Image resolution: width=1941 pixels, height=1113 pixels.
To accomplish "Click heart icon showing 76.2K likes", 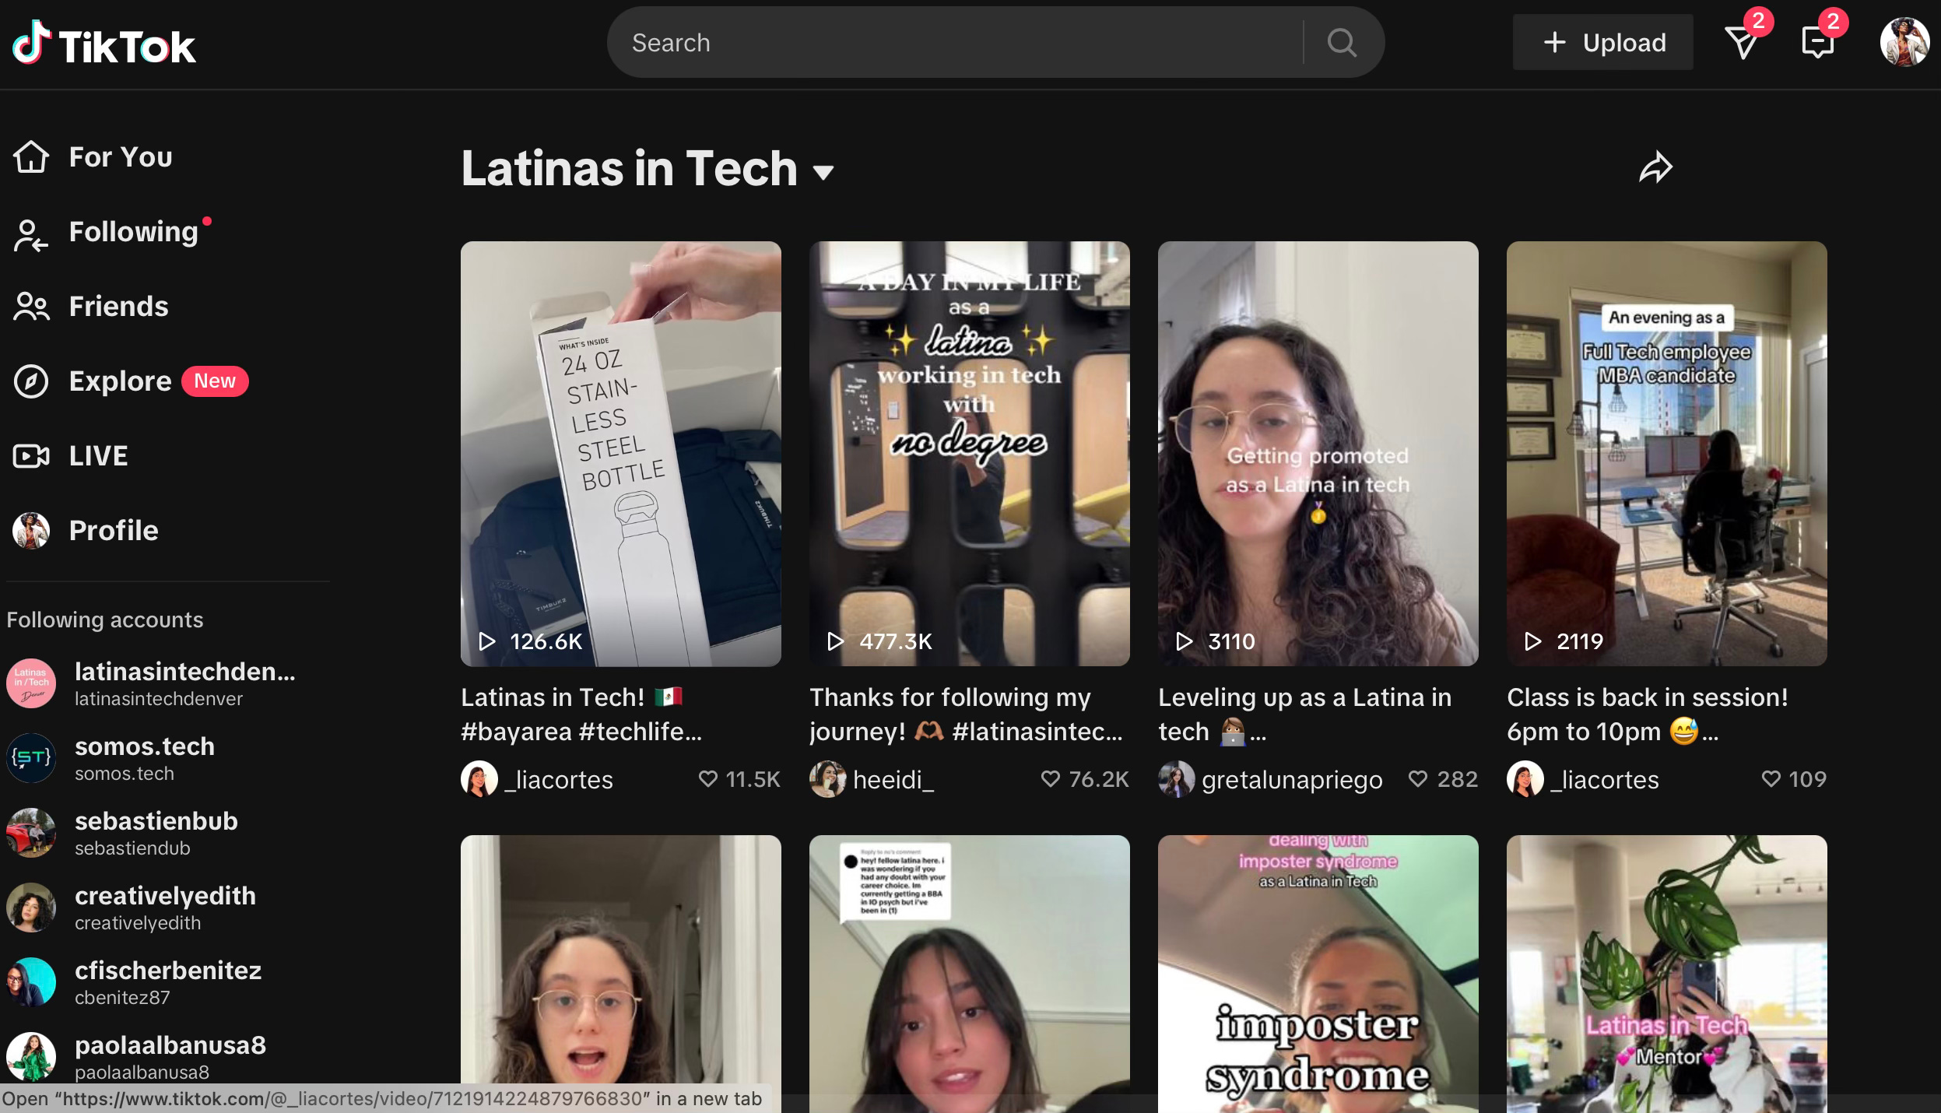I will tap(1051, 779).
